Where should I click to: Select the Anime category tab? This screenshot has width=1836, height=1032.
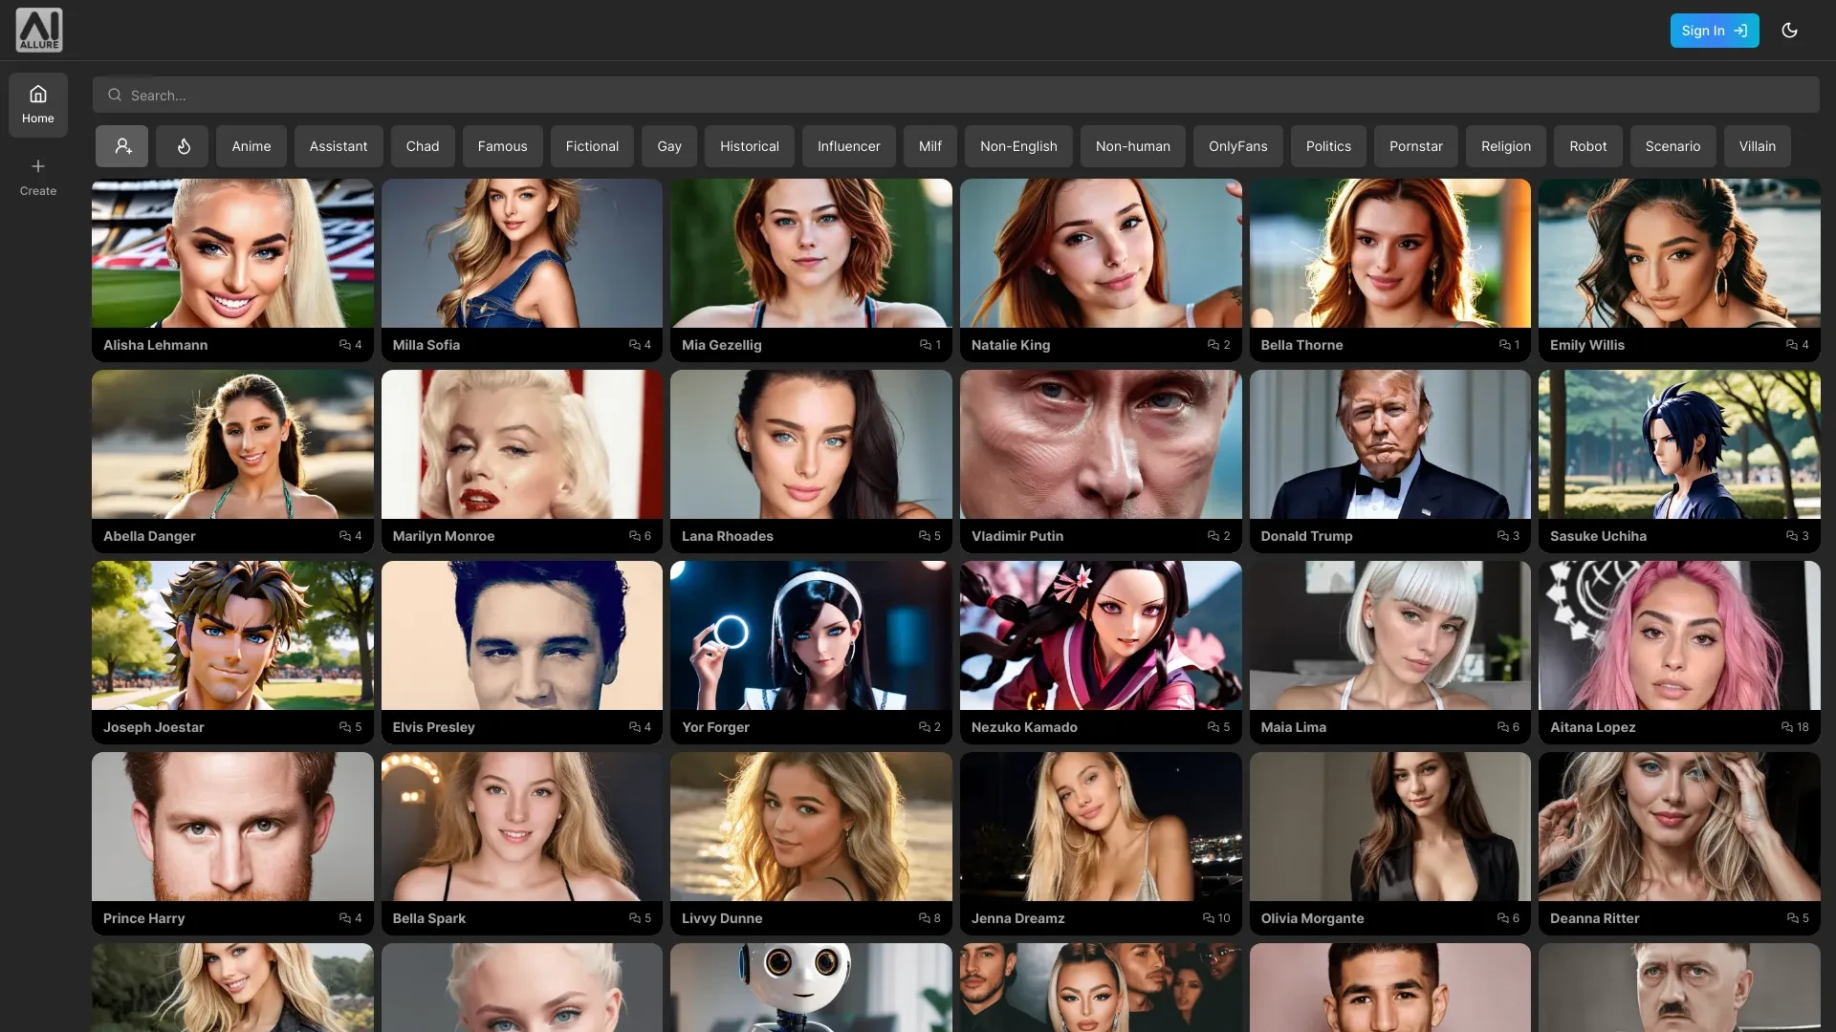click(x=250, y=145)
